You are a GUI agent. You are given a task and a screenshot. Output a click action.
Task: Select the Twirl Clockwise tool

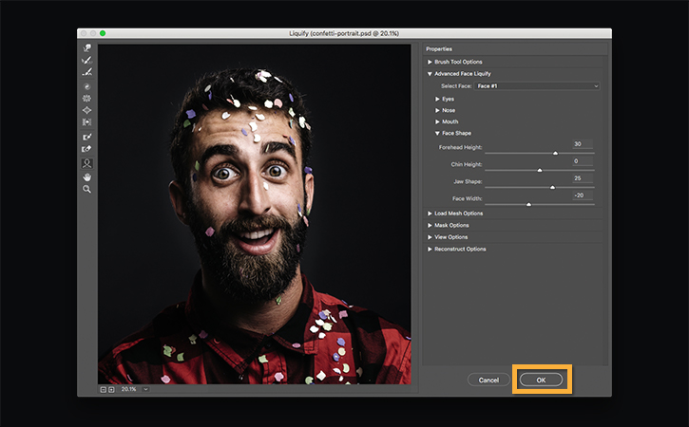coord(86,86)
